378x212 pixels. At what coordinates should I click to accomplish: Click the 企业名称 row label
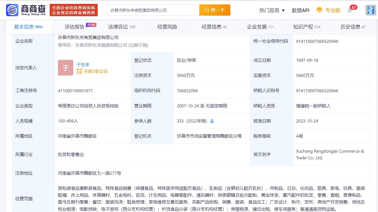click(x=24, y=41)
